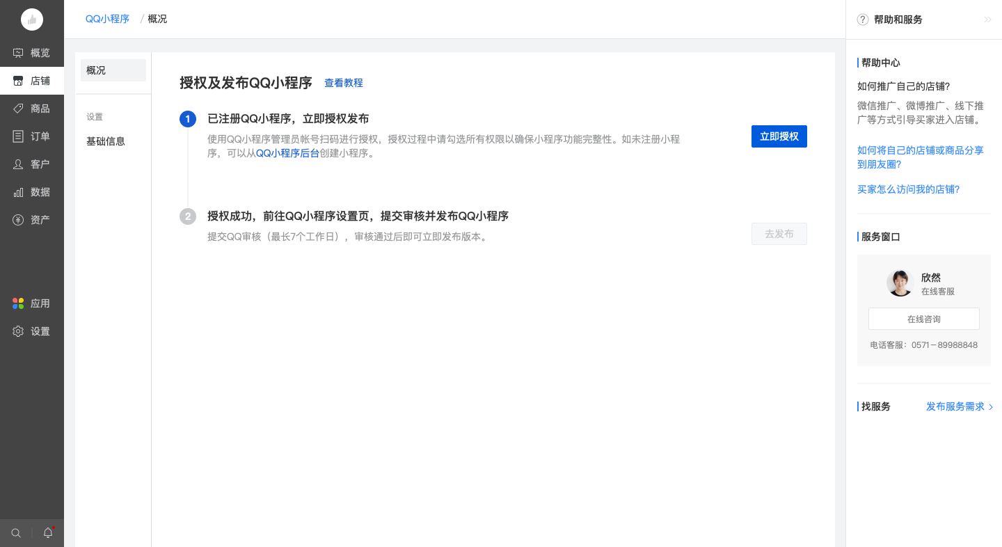The height and width of the screenshot is (547, 1002).
Task: Click 帮助和服务 panel title
Action: pyautogui.click(x=898, y=19)
